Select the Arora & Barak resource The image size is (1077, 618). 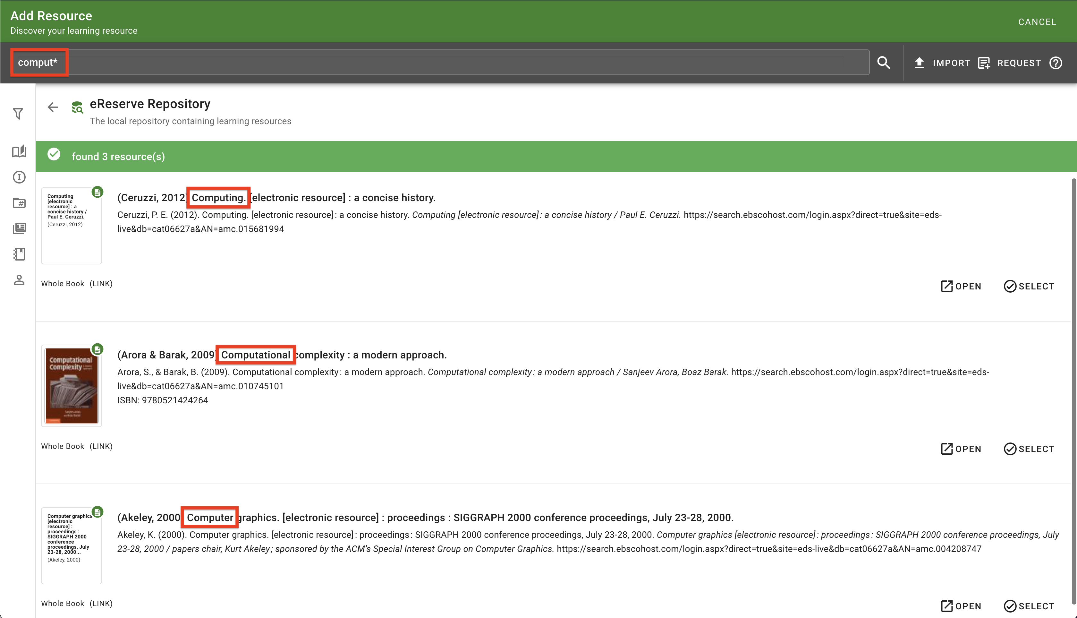tap(1029, 449)
